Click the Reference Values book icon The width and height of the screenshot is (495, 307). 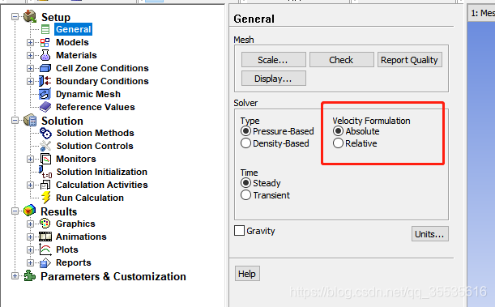point(45,107)
